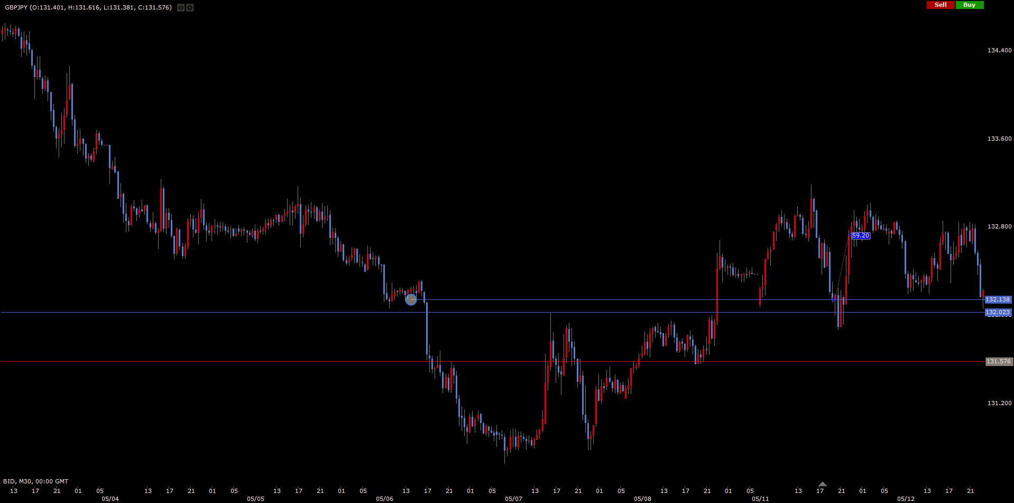Select the 132.023 price line label
The width and height of the screenshot is (1014, 503).
(x=998, y=313)
